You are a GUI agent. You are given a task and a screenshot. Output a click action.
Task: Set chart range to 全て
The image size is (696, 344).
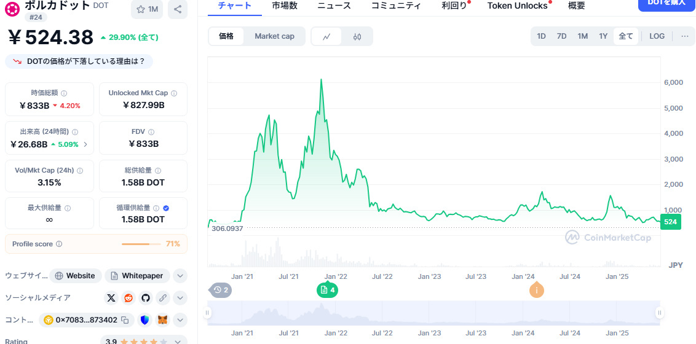click(x=626, y=36)
